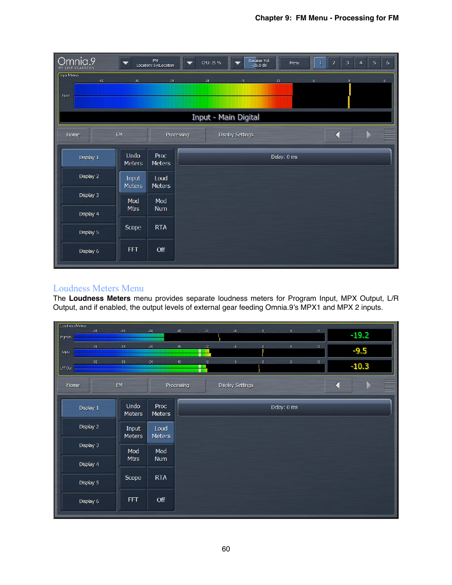Image resolution: width=452 pixels, height=585 pixels.
Task: Choose Undo Meters in upper screenshot
Action: click(133, 160)
